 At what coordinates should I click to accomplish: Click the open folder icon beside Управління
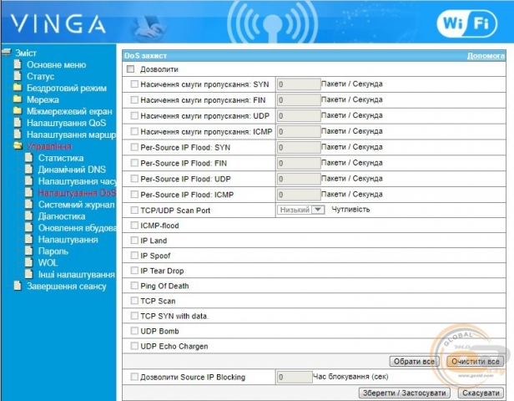(18, 145)
